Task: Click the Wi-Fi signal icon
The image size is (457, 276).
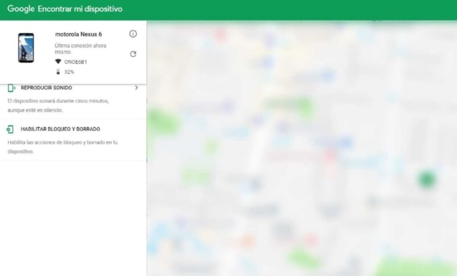Action: [58, 62]
